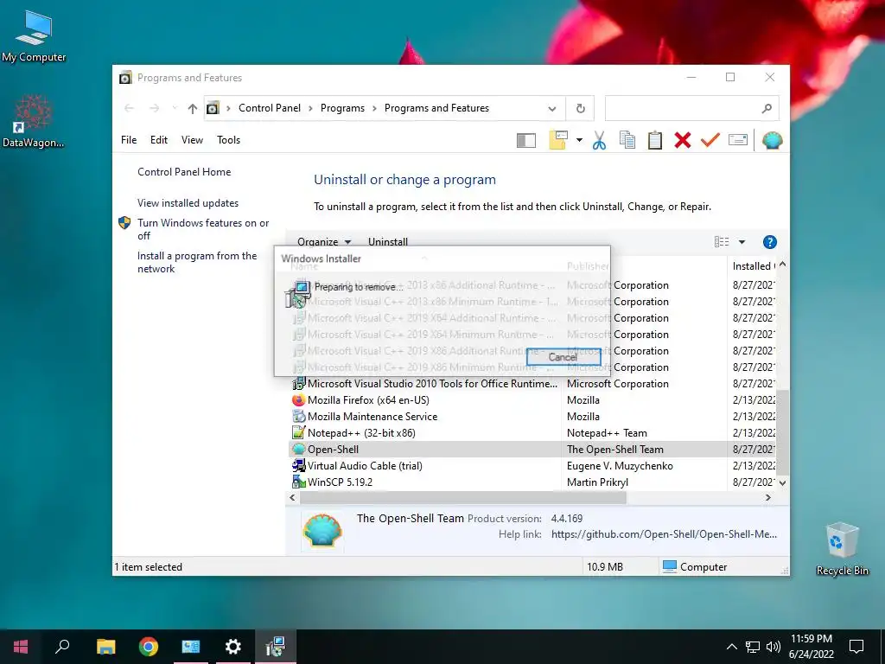The image size is (885, 664).
Task: Show hidden tray icons chevron
Action: (x=731, y=647)
